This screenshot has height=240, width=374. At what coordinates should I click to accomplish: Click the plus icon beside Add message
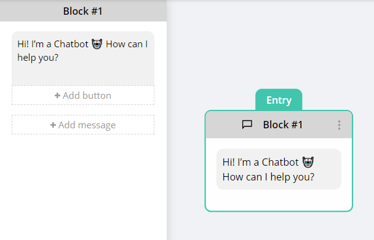(53, 125)
